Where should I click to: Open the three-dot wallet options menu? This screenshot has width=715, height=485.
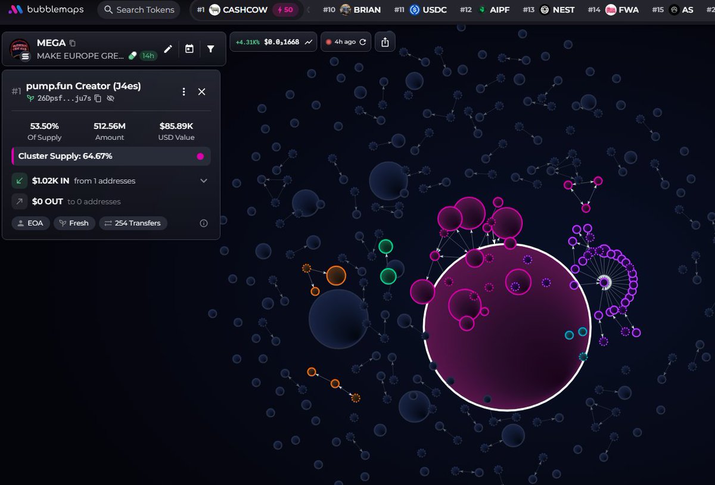[184, 92]
